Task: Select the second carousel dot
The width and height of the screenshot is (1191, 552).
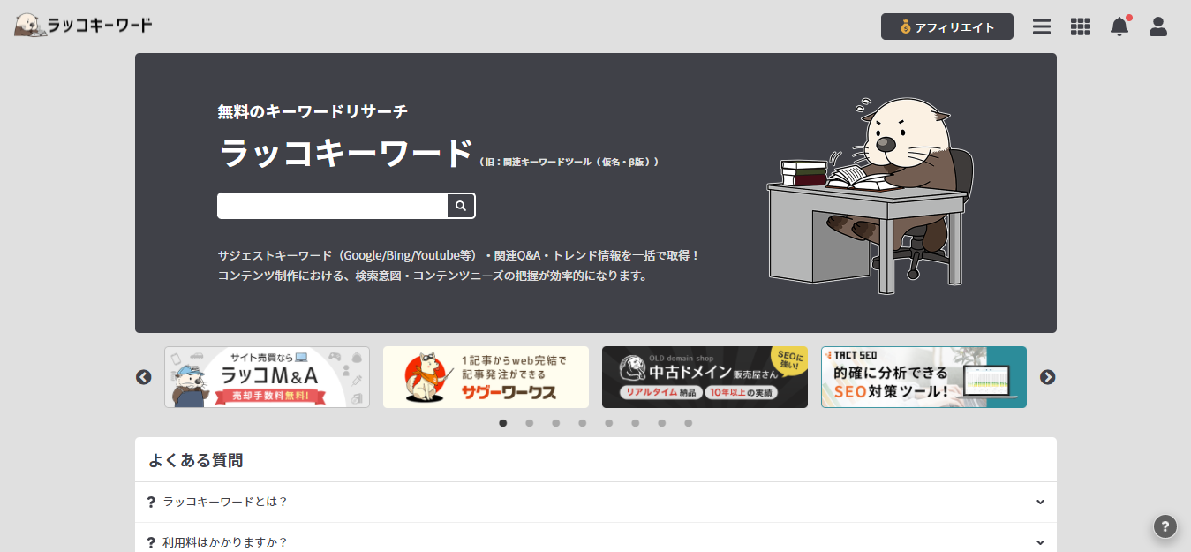Action: tap(530, 423)
